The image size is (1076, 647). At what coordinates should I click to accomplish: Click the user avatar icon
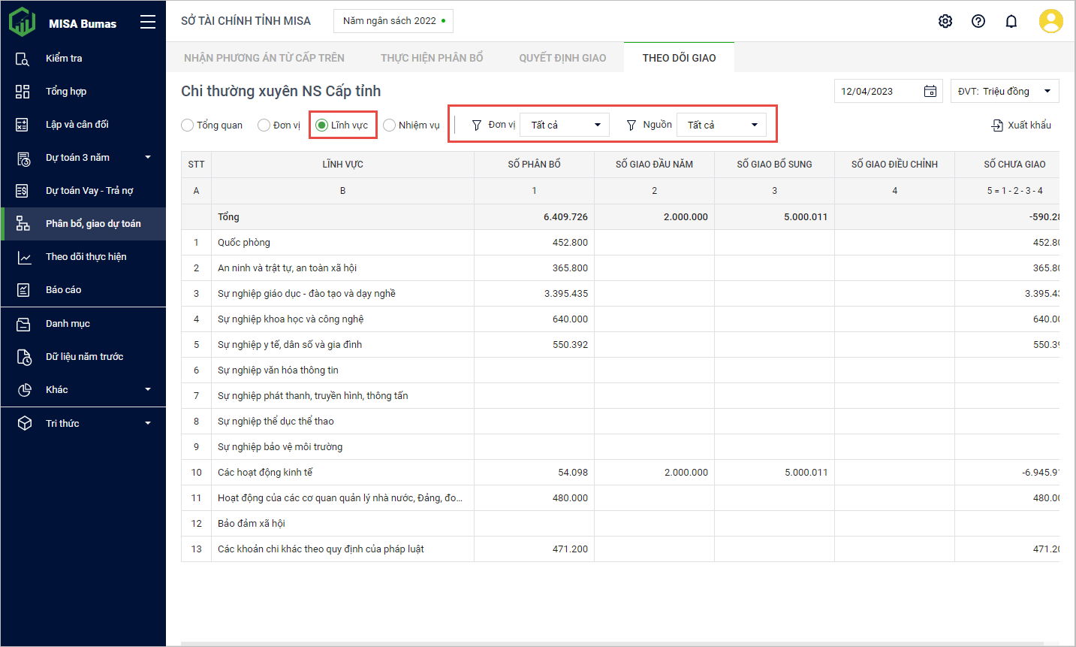pos(1050,21)
